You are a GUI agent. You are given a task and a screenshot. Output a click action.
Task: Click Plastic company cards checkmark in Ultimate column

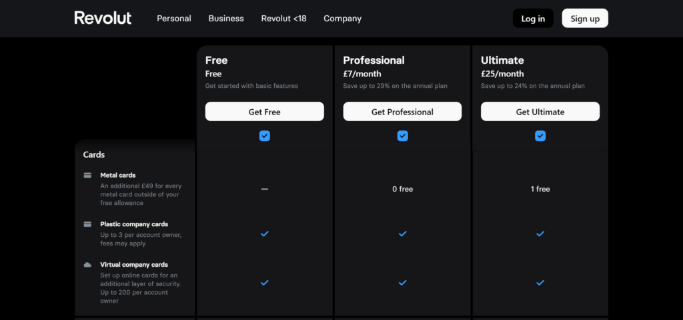pos(540,234)
